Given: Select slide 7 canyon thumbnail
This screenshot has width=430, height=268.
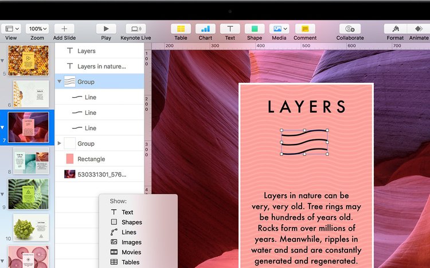Looking at the screenshot, I should 29,127.
